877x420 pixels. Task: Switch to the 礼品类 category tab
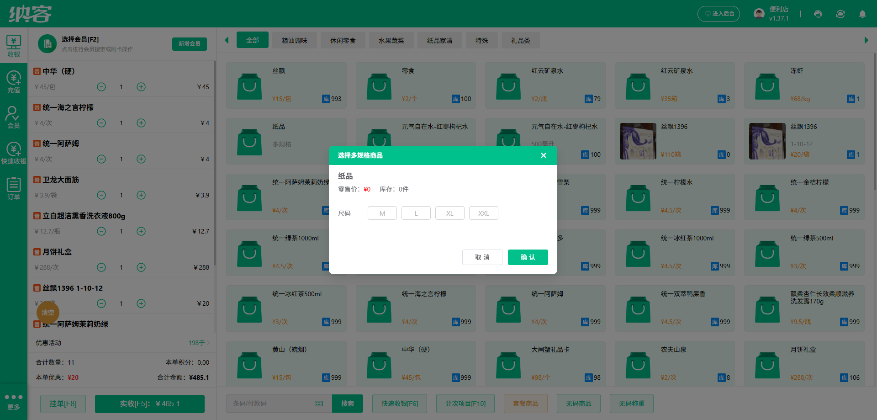pyautogui.click(x=521, y=40)
